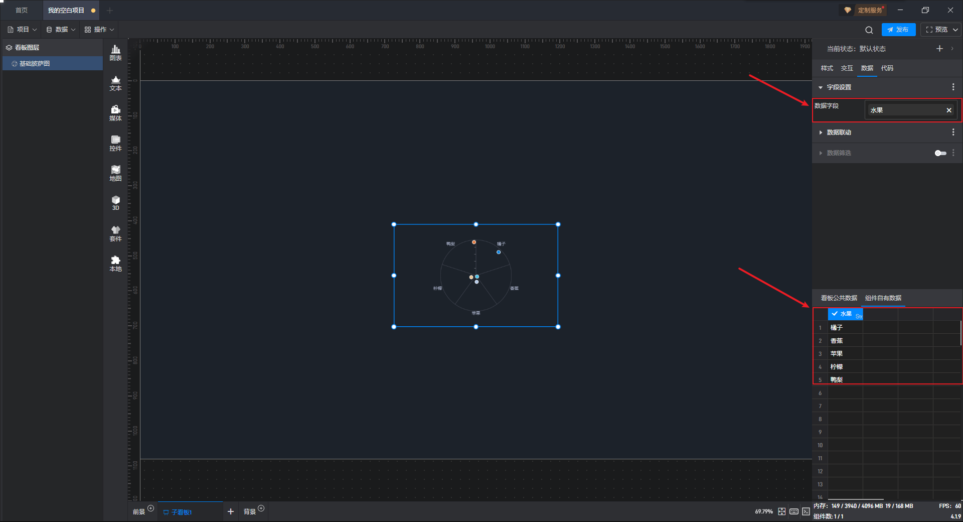Open the 套件 kit components panel

click(x=115, y=233)
